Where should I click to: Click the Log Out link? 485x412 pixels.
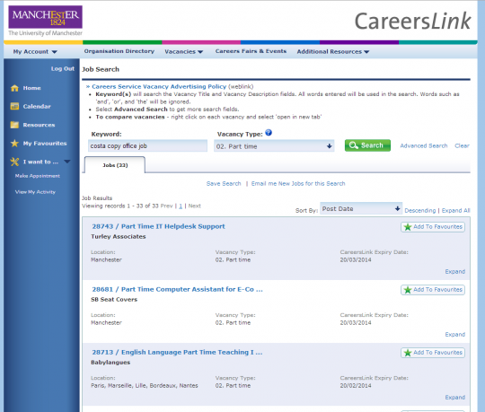point(63,68)
